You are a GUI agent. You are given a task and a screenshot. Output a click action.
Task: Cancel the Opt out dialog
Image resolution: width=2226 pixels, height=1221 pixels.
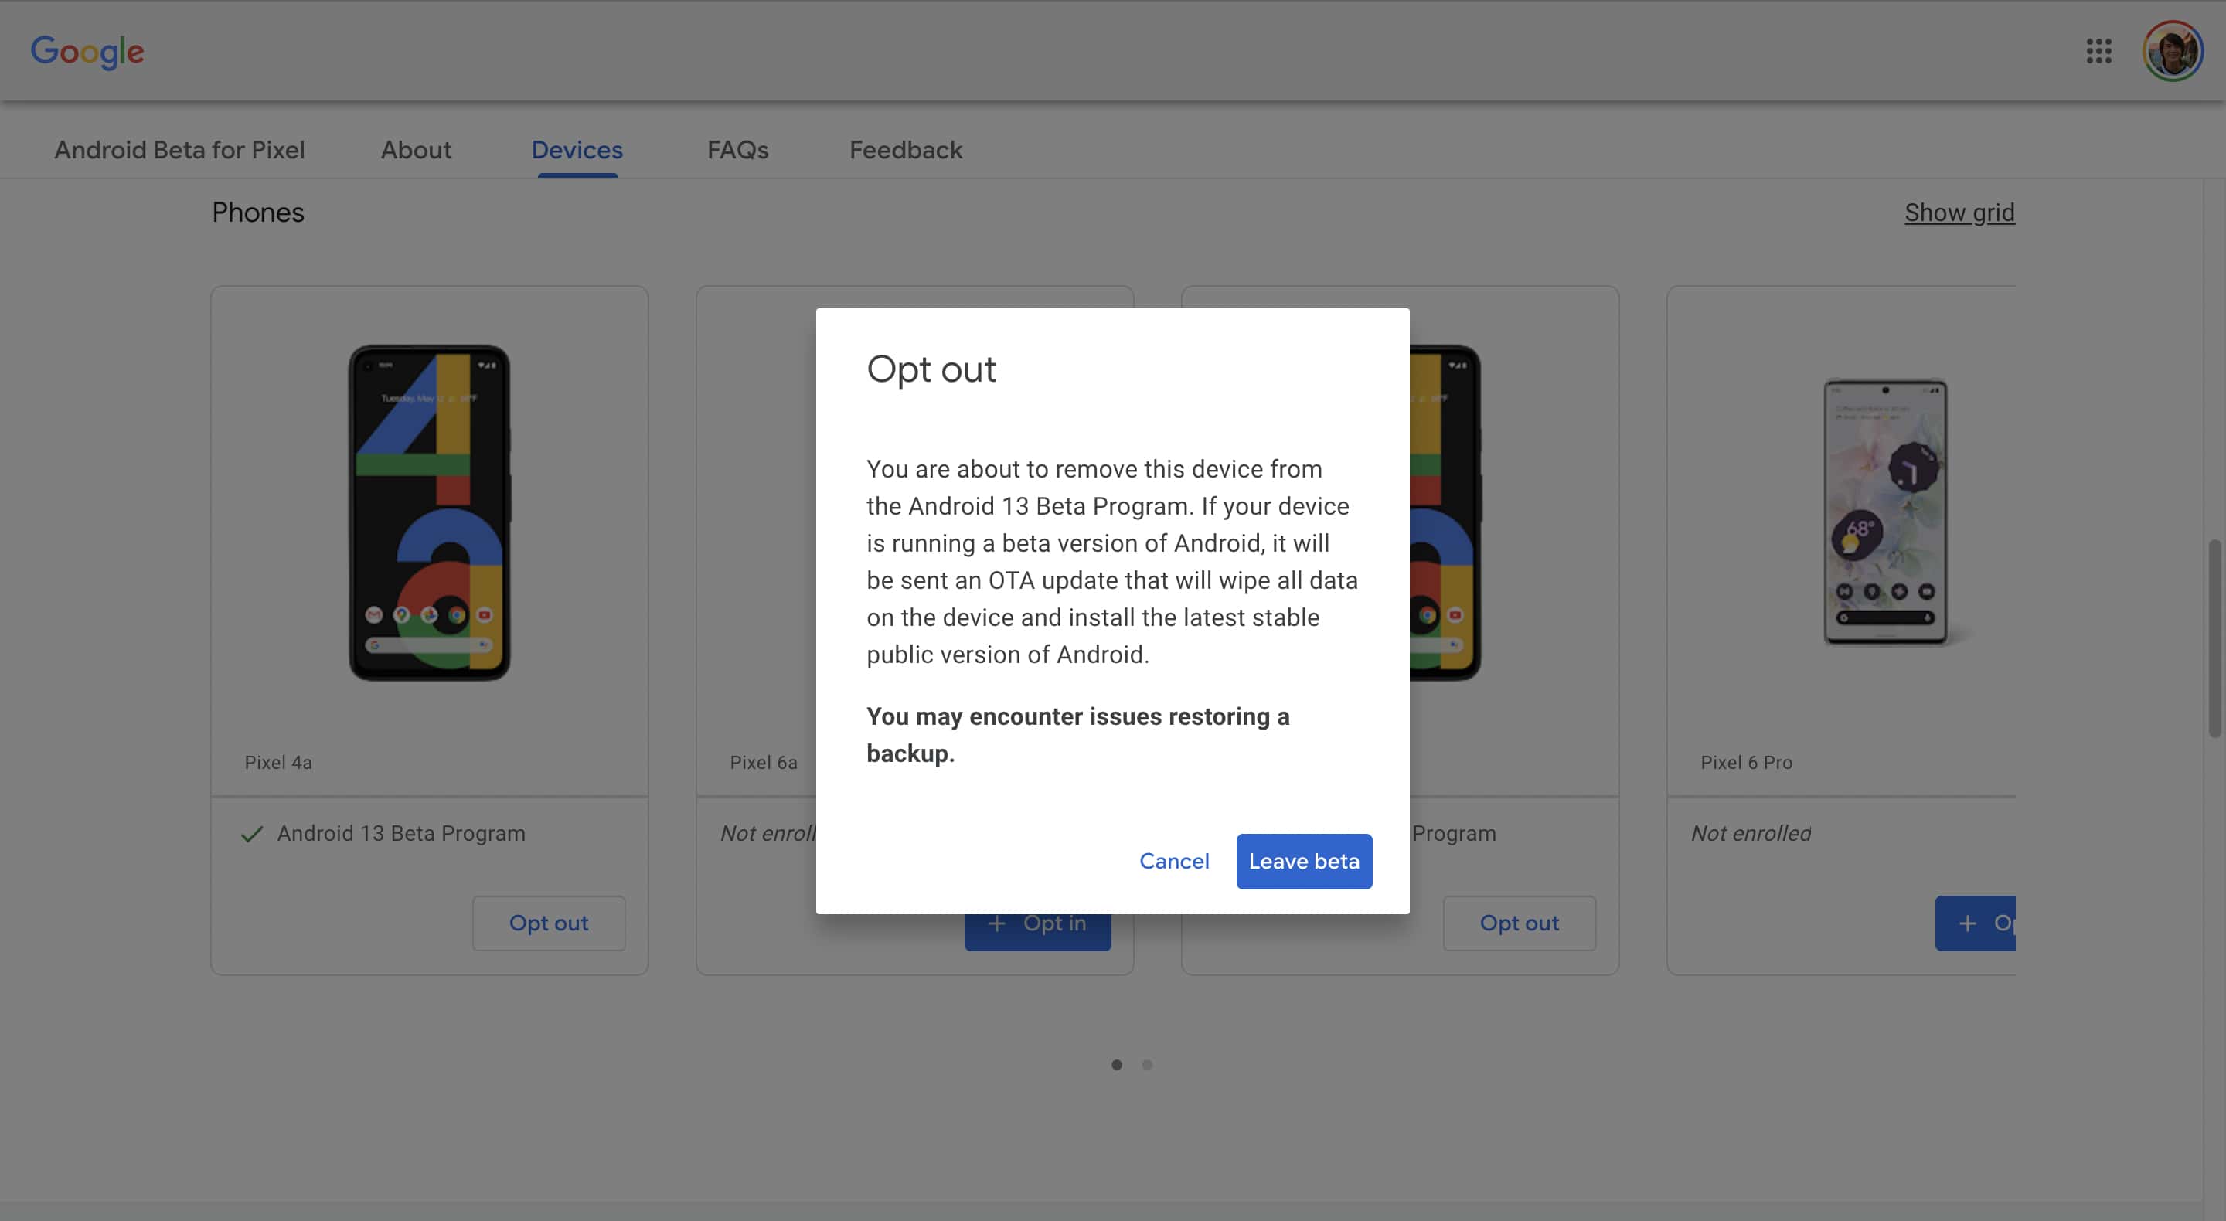(1173, 862)
